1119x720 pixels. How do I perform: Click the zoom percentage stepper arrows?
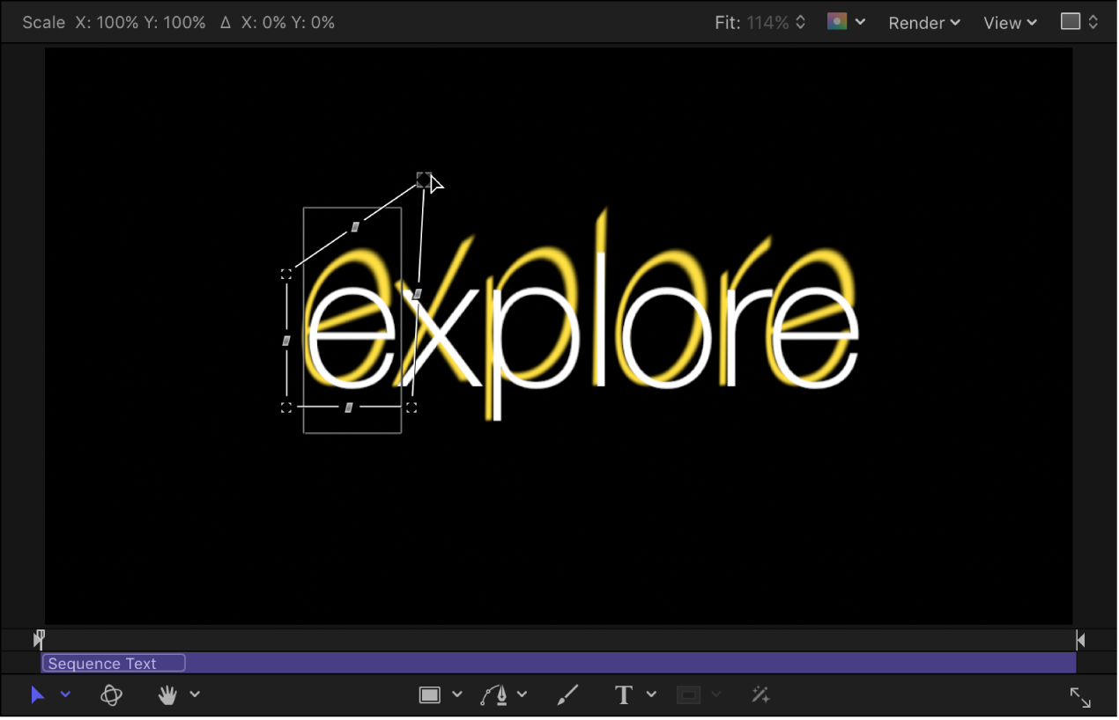[800, 21]
